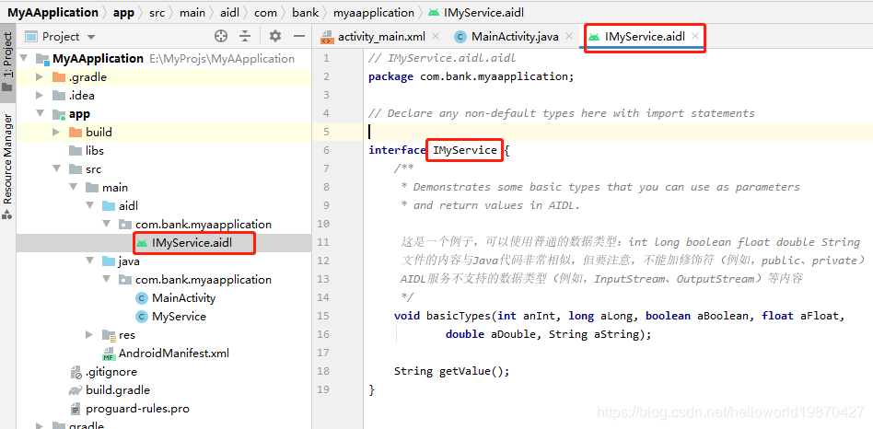The height and width of the screenshot is (429, 873).
Task: Click main in the breadcrumb path
Action: point(192,12)
